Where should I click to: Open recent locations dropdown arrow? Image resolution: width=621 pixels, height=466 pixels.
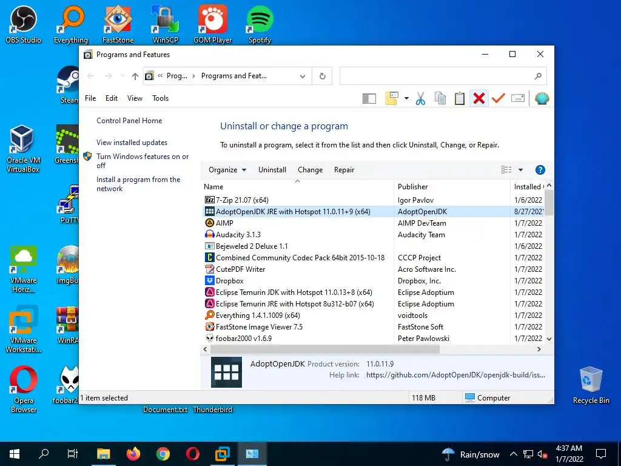pos(123,76)
